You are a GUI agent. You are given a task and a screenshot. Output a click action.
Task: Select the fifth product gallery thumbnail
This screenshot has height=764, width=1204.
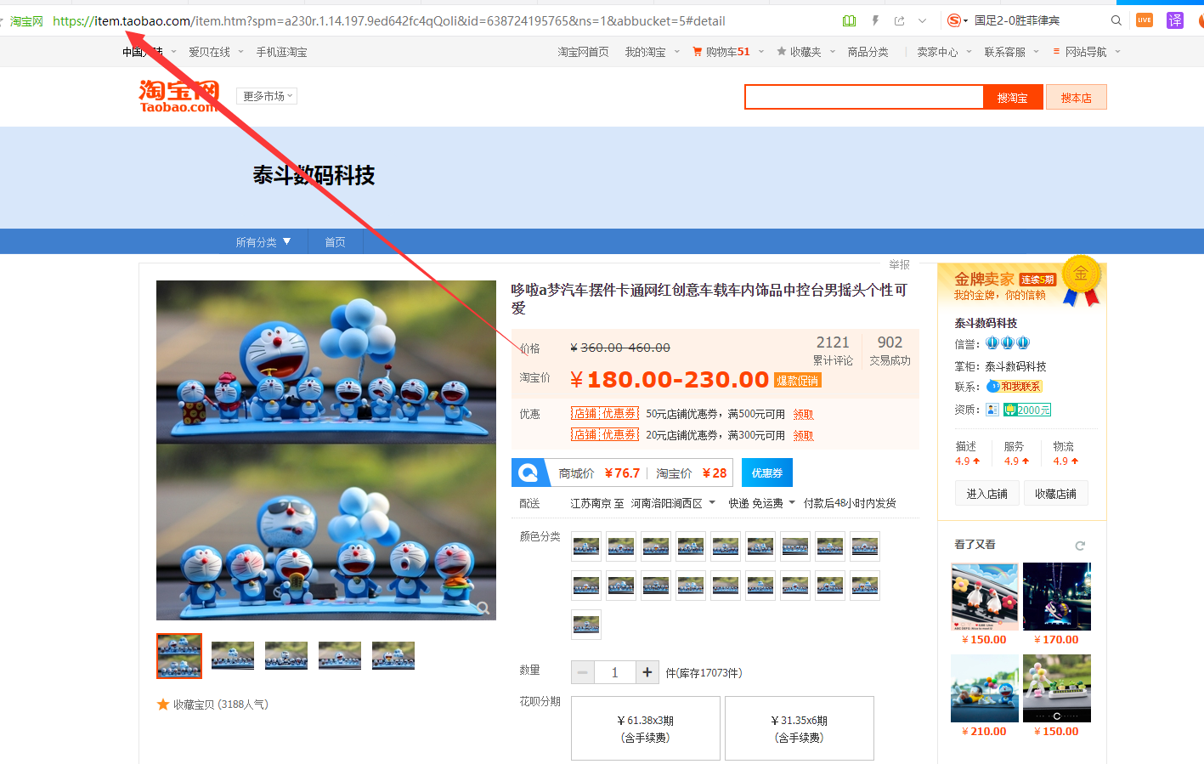tap(393, 656)
